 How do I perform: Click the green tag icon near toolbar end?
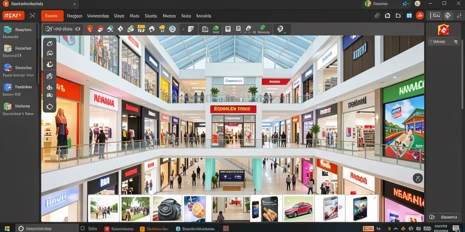(x=262, y=27)
